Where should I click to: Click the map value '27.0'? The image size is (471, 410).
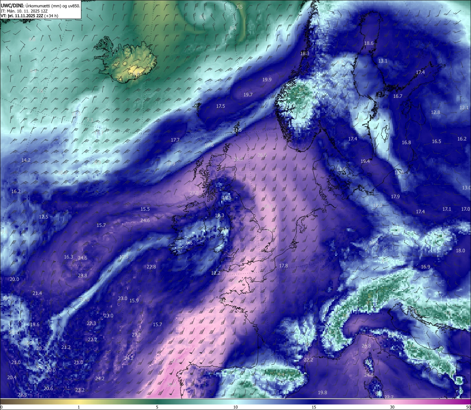click(x=194, y=193)
